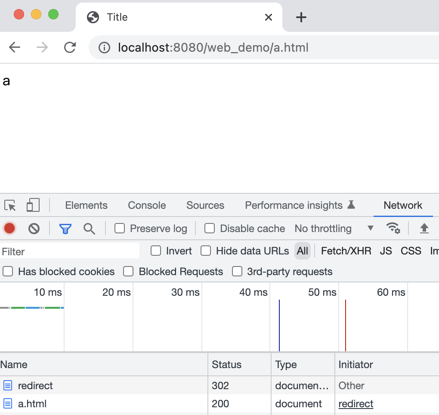Clear the network log
Screen dimensions: 439x415
34,229
